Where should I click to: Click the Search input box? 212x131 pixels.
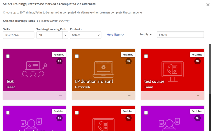(180, 35)
